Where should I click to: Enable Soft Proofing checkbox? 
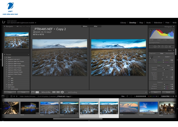[x=67, y=92]
